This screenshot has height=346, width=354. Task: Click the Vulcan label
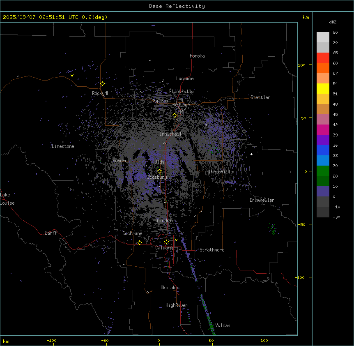tap(223, 325)
